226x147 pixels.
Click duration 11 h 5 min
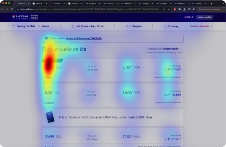click(91, 95)
